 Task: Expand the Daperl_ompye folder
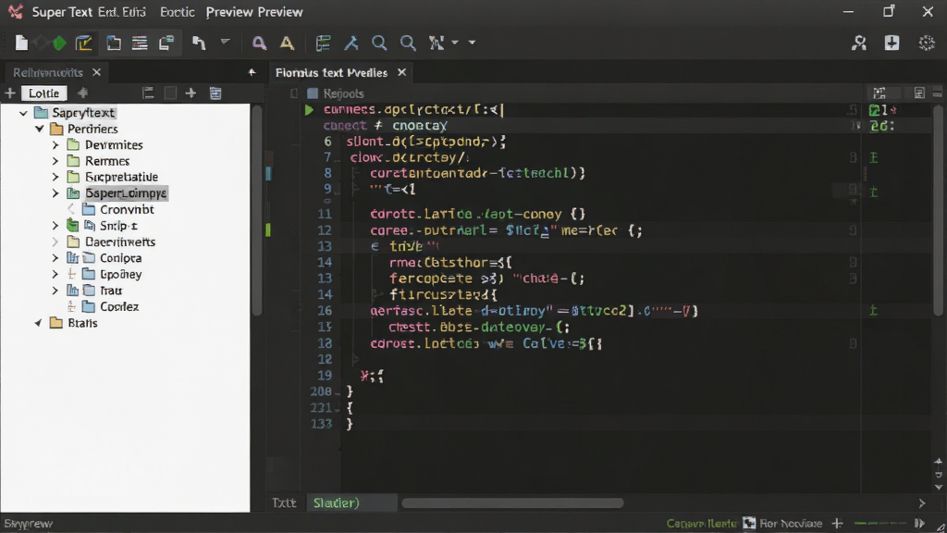pyautogui.click(x=55, y=193)
